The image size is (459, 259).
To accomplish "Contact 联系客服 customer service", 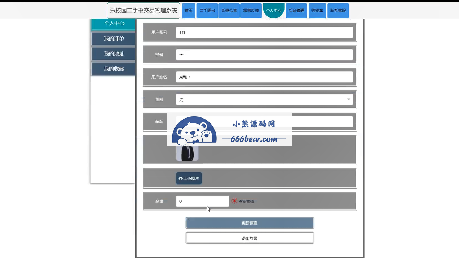I will [338, 11].
